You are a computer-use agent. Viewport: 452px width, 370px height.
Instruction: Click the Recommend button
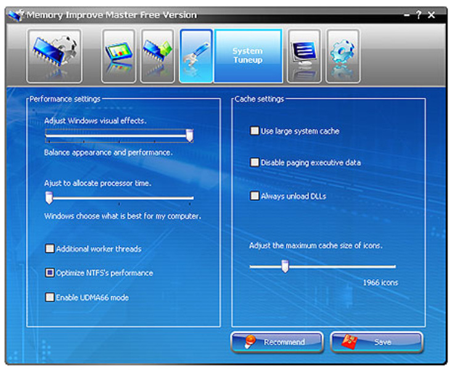click(277, 342)
